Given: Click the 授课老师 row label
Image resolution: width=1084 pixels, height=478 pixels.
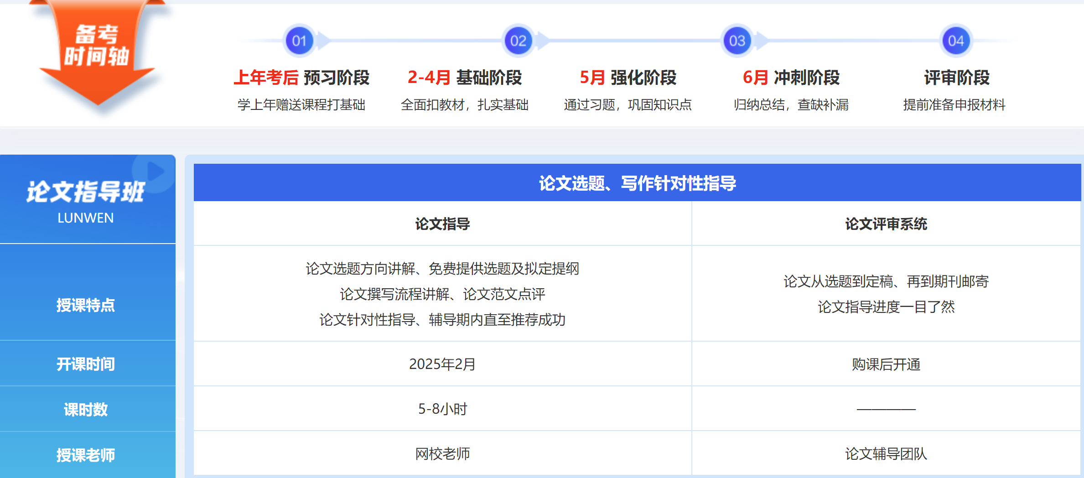Looking at the screenshot, I should (86, 455).
